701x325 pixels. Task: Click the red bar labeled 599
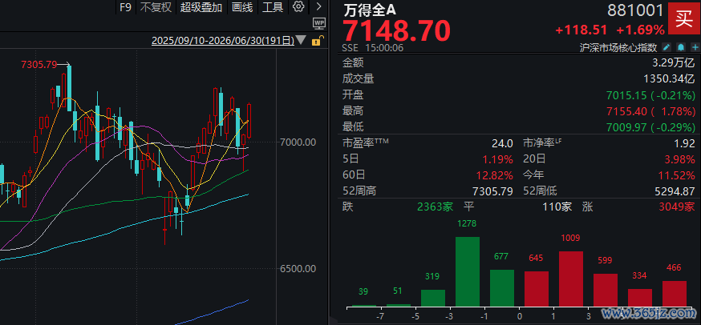point(606,290)
